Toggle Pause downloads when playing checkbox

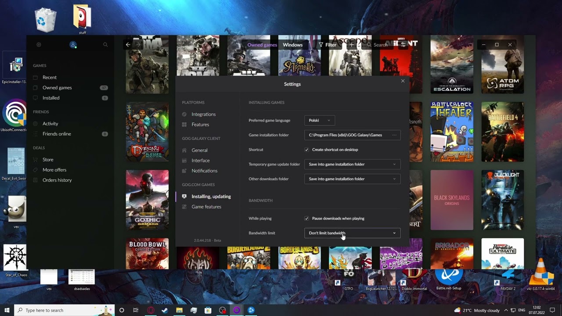click(306, 219)
